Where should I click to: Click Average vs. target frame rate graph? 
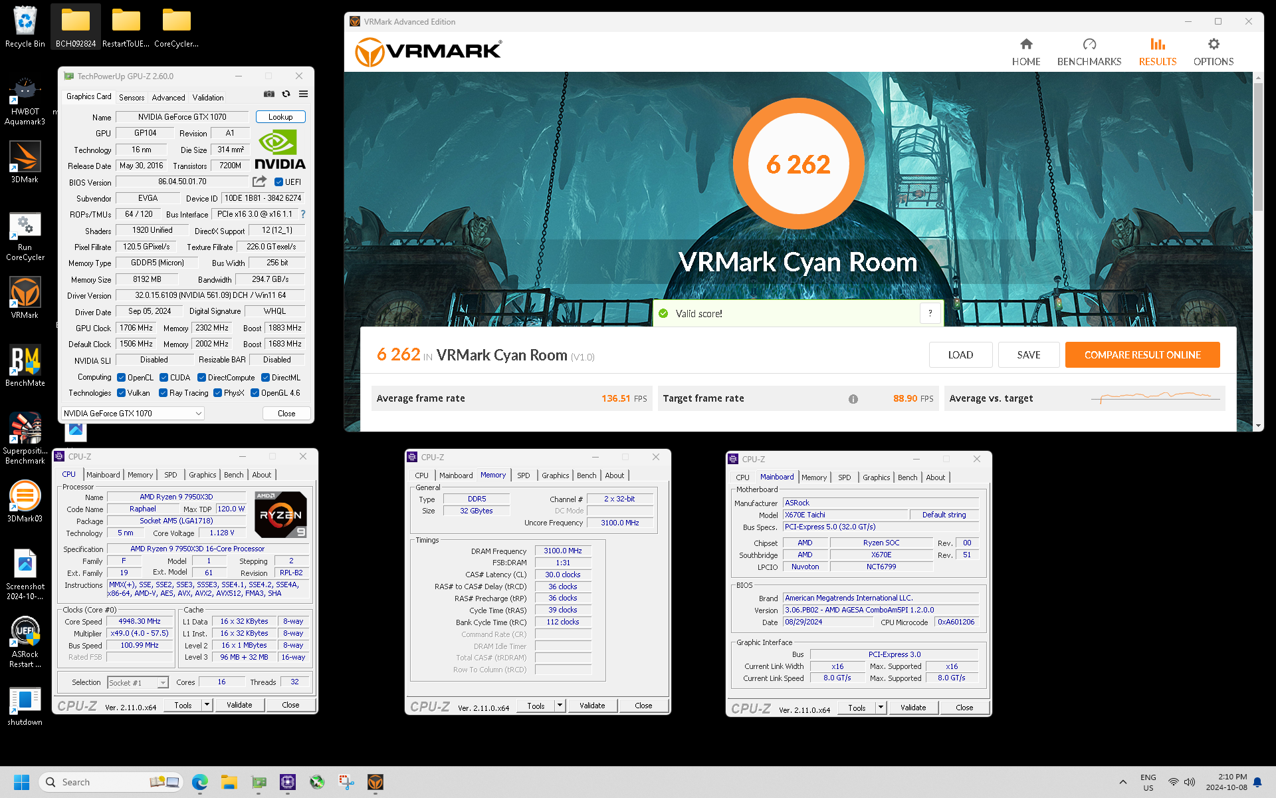(1156, 398)
